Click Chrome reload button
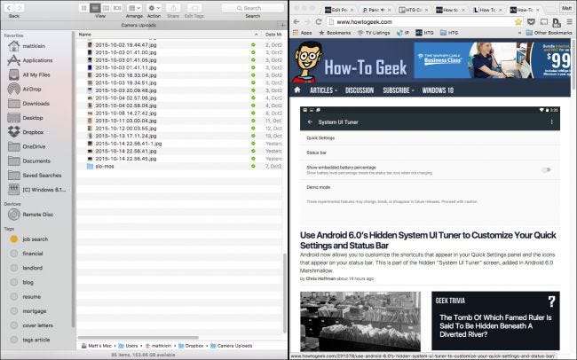Screen dimensions: 577x360 click(319, 21)
